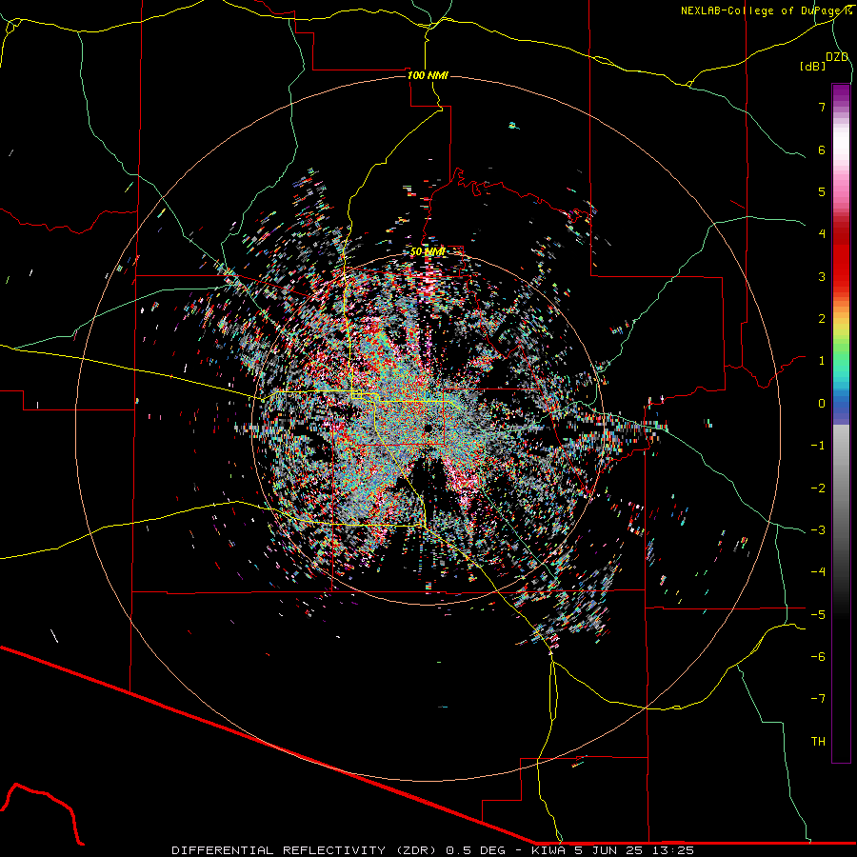This screenshot has height=857, width=857.
Task: Click the 3 dB red scale mark
Action: (x=822, y=276)
